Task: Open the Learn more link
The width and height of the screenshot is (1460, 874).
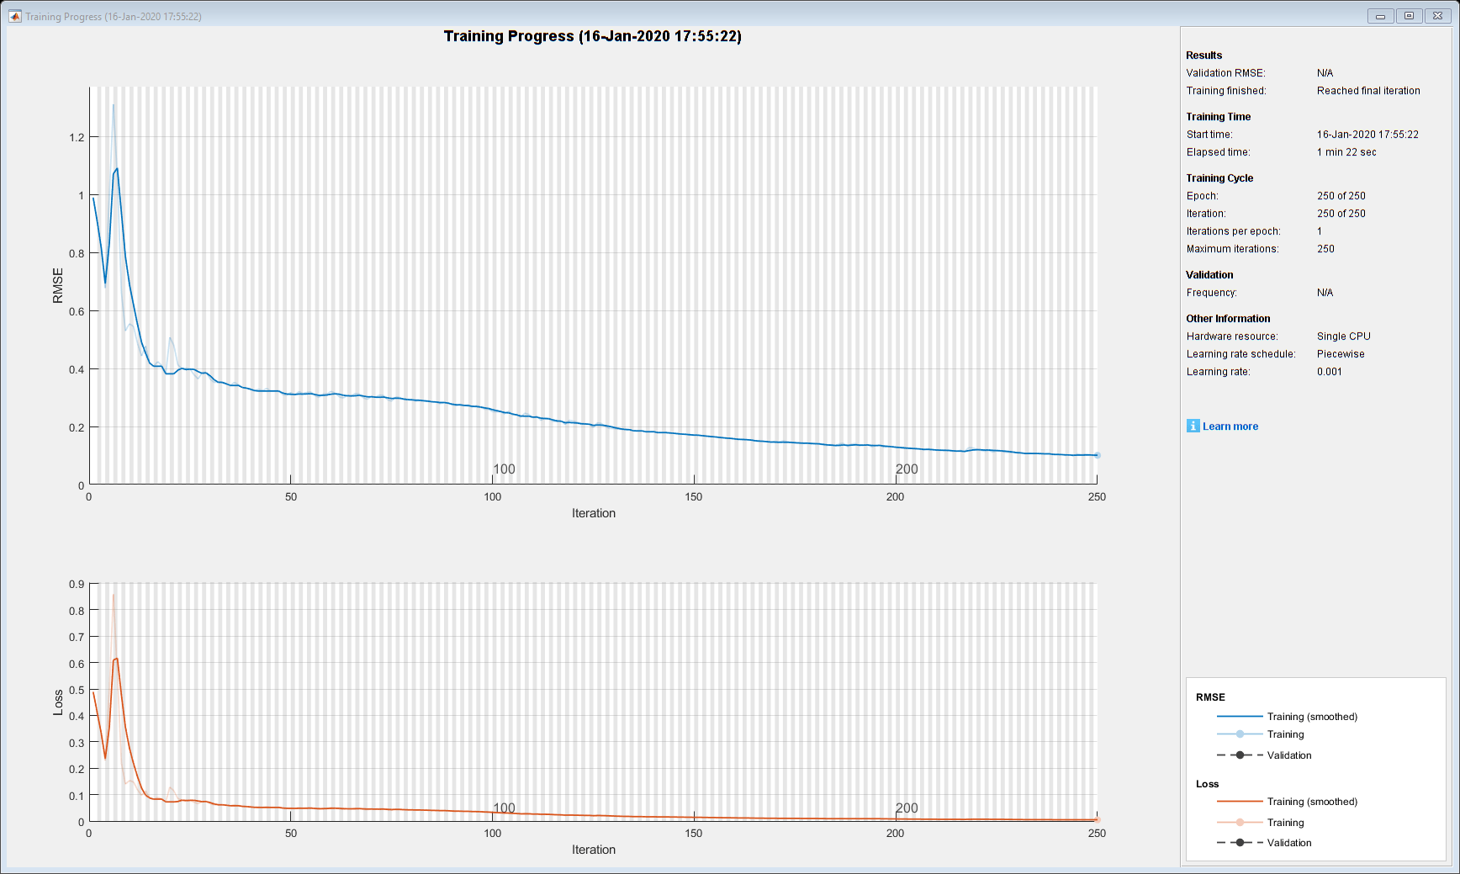Action: click(1230, 426)
